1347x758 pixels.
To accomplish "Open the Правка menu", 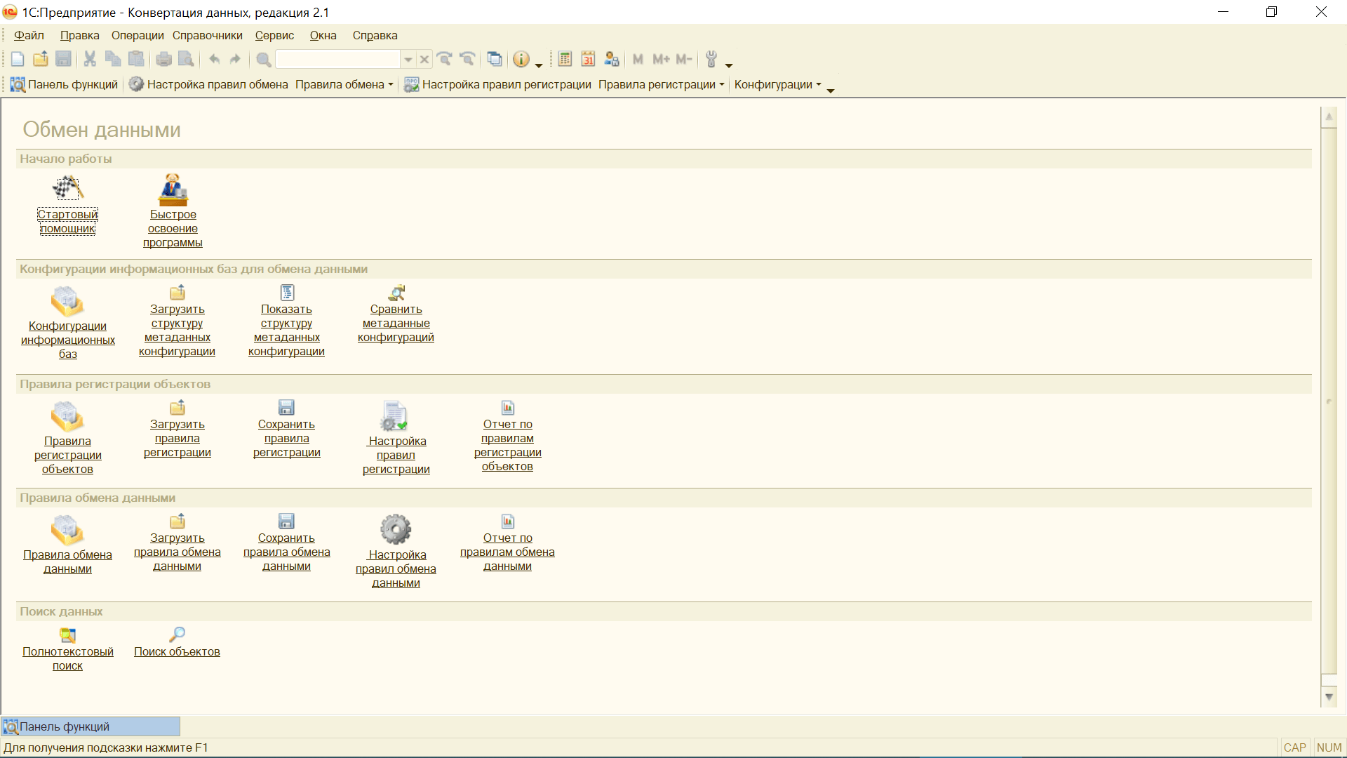I will (79, 35).
